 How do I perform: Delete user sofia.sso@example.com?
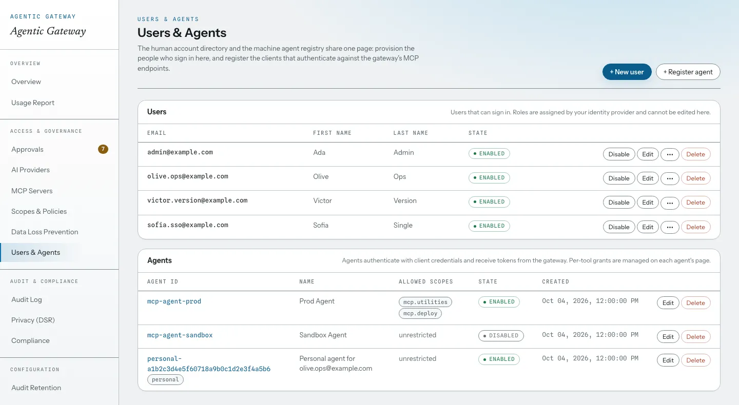696,227
